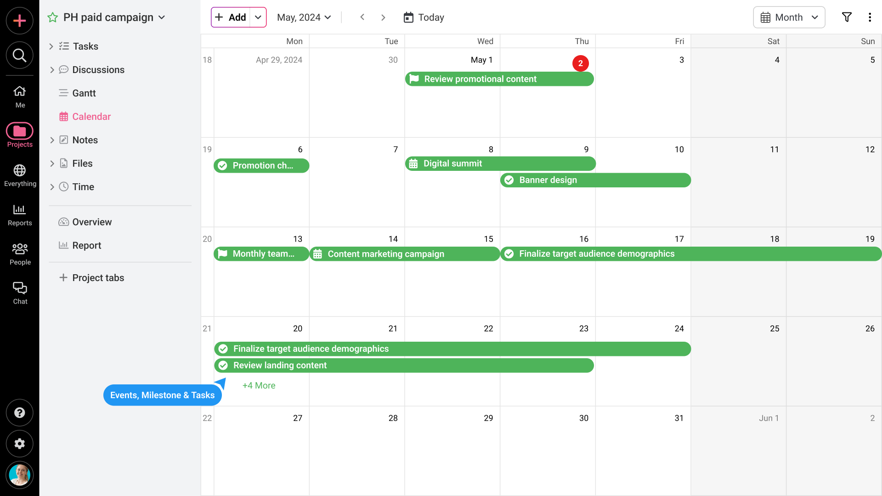Show +4 More items on May 20
882x496 pixels.
259,386
